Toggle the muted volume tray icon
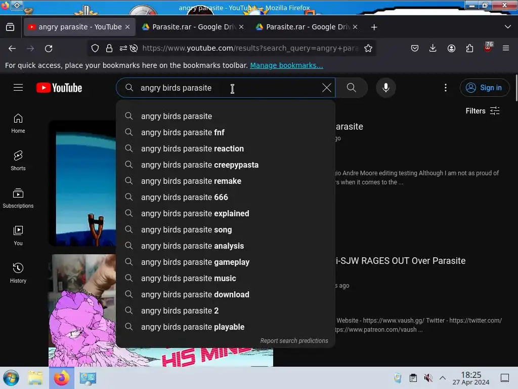The height and width of the screenshot is (389, 518). (x=428, y=378)
